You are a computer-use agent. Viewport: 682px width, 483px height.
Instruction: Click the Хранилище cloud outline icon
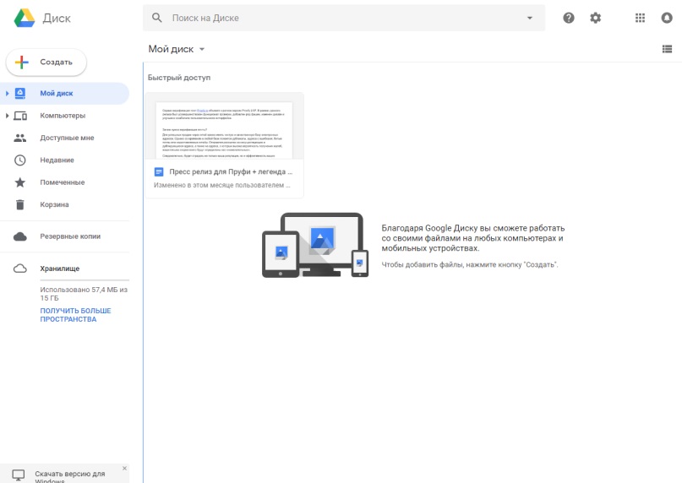[20, 269]
